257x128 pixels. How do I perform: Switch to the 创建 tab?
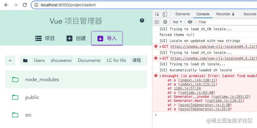[76, 39]
